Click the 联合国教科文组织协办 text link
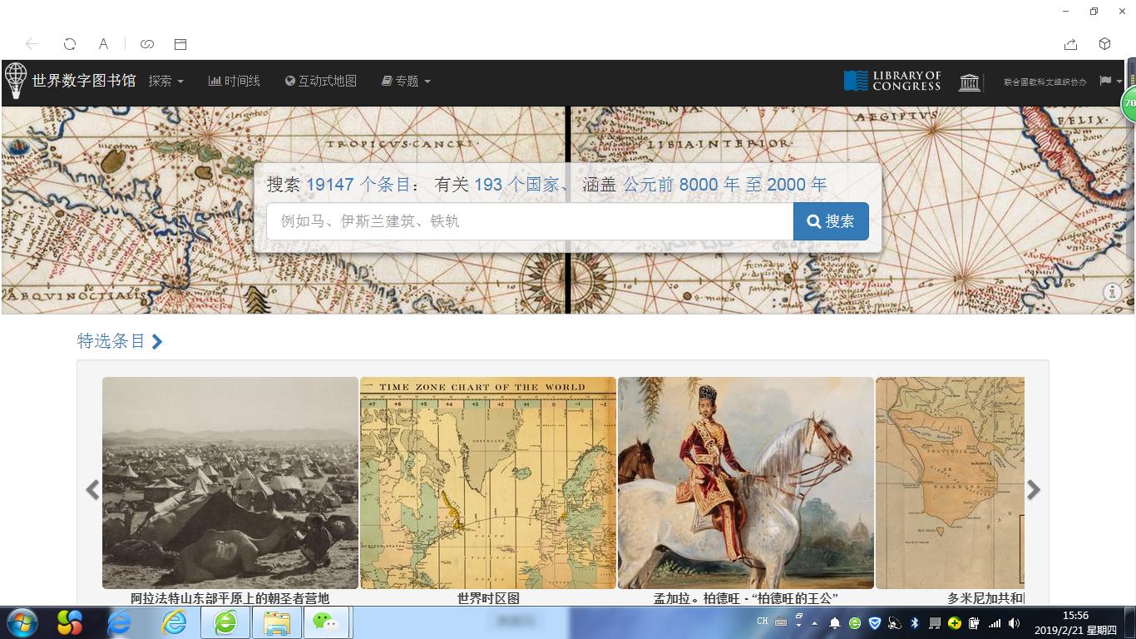The width and height of the screenshot is (1136, 639). click(1045, 82)
